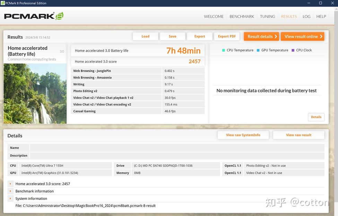Click the Save button
Image resolution: width=338 pixels, height=216 pixels.
coord(172,36)
